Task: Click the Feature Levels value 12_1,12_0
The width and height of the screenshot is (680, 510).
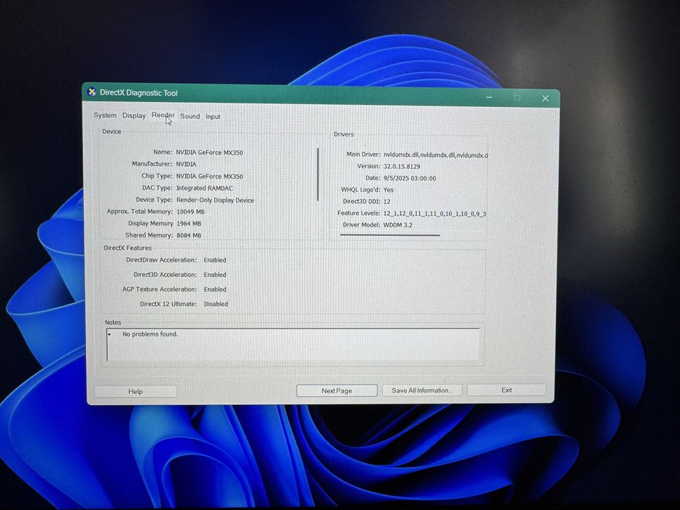Action: (x=434, y=213)
